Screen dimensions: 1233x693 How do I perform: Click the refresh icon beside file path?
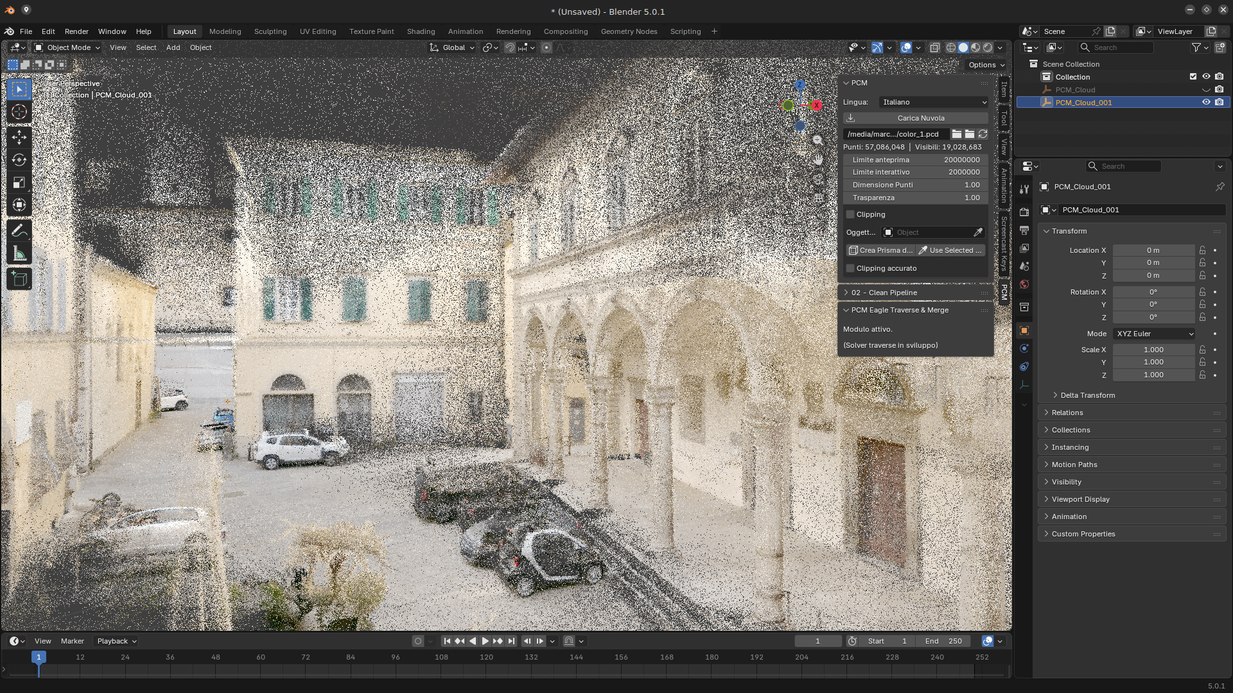tap(983, 134)
